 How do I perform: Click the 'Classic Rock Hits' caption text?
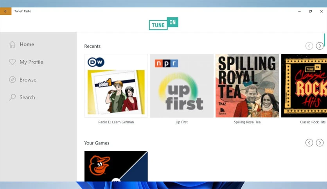pos(313,122)
